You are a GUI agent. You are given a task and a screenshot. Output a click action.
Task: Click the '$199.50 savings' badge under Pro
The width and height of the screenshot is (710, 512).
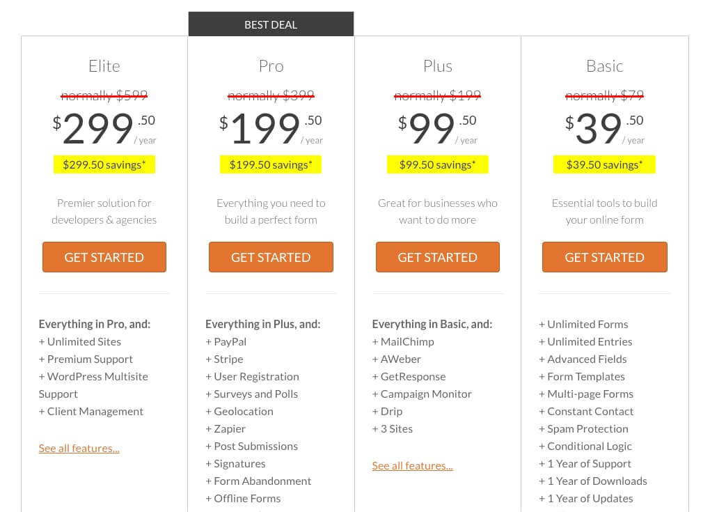271,164
